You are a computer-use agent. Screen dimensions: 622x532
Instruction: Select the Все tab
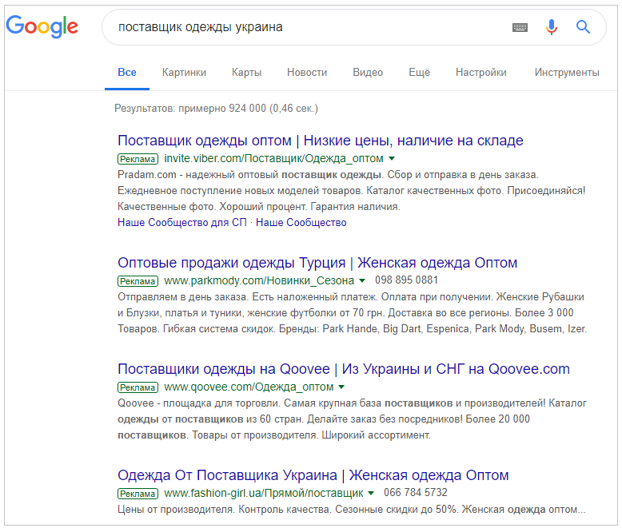pyautogui.click(x=127, y=73)
